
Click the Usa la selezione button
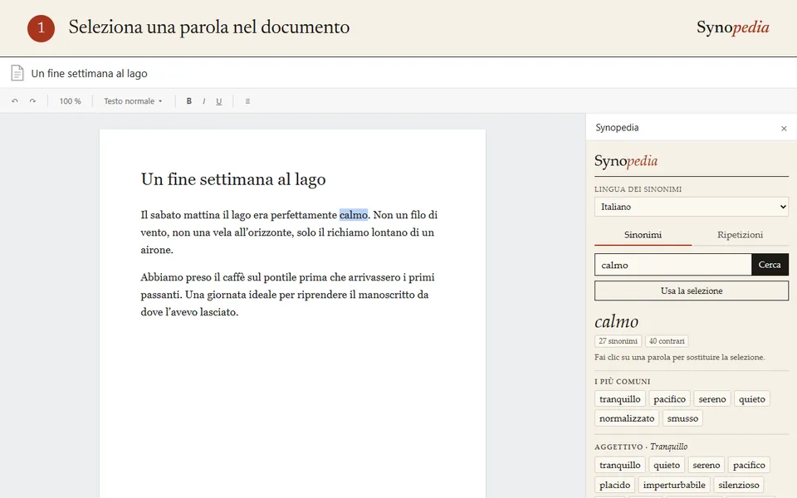click(692, 290)
